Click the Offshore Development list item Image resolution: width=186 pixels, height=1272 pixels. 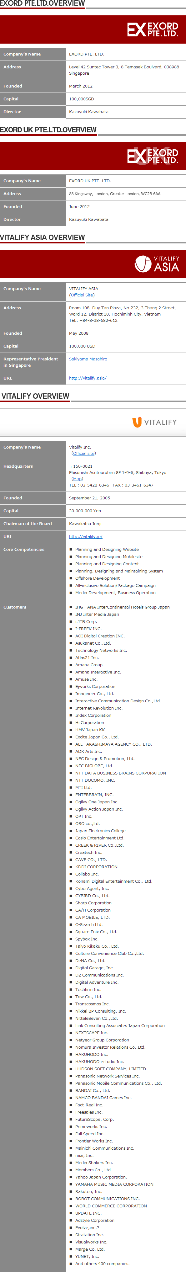click(98, 578)
